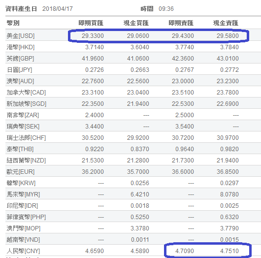Select the MYR cash sell rate 8.0780
Viewport: 261px width, 258px height.
coord(229,194)
